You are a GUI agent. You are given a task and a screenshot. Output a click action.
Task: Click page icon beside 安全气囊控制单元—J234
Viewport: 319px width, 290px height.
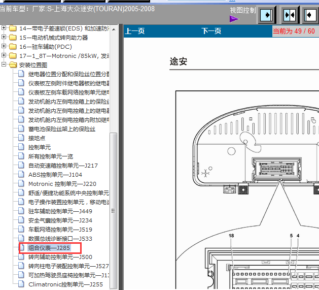point(21,220)
